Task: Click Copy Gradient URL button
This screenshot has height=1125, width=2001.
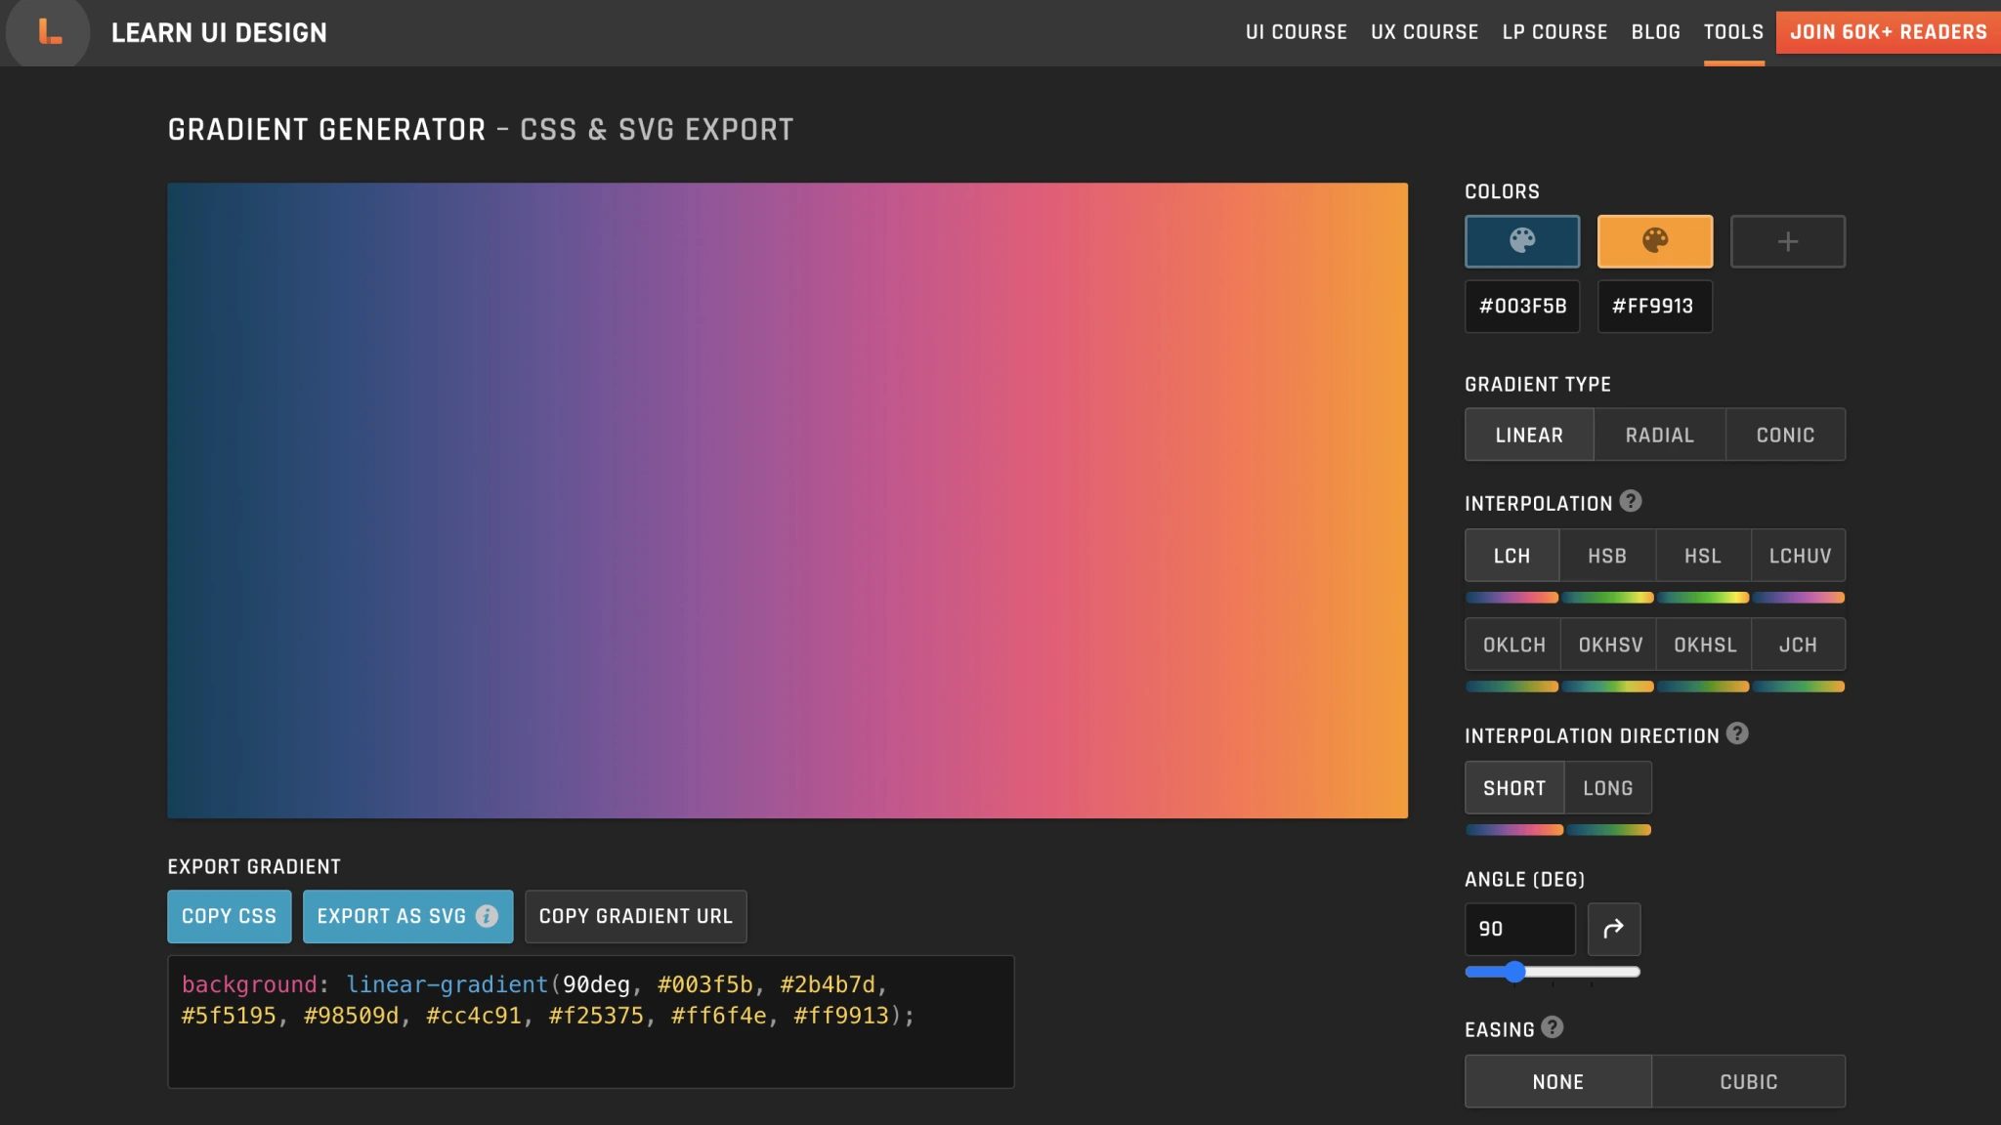Action: tap(636, 916)
